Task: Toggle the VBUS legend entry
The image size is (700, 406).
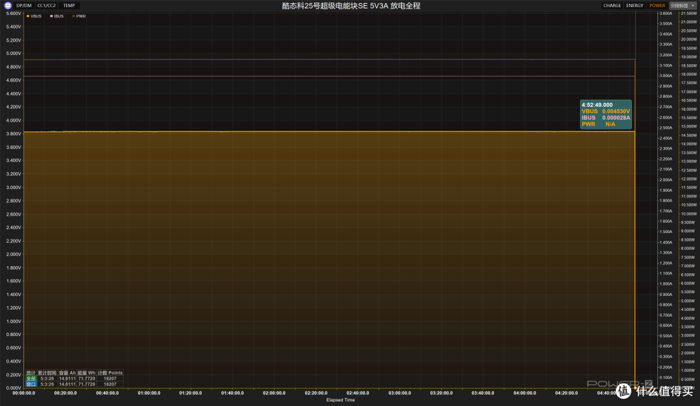Action: point(34,16)
